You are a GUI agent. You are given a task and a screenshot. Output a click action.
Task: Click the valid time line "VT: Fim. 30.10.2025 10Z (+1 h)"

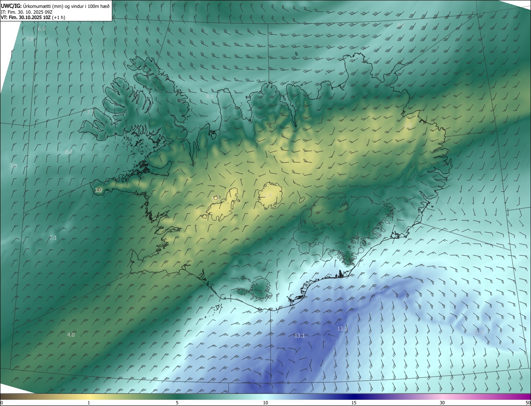click(x=33, y=17)
